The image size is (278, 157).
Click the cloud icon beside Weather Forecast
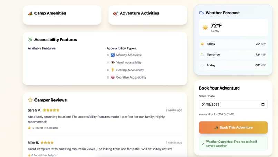click(x=201, y=13)
